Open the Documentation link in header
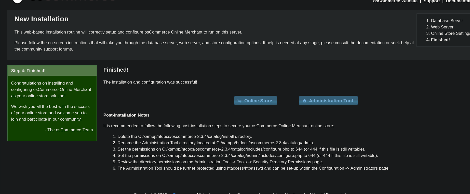The width and height of the screenshot is (470, 194). coord(458,1)
